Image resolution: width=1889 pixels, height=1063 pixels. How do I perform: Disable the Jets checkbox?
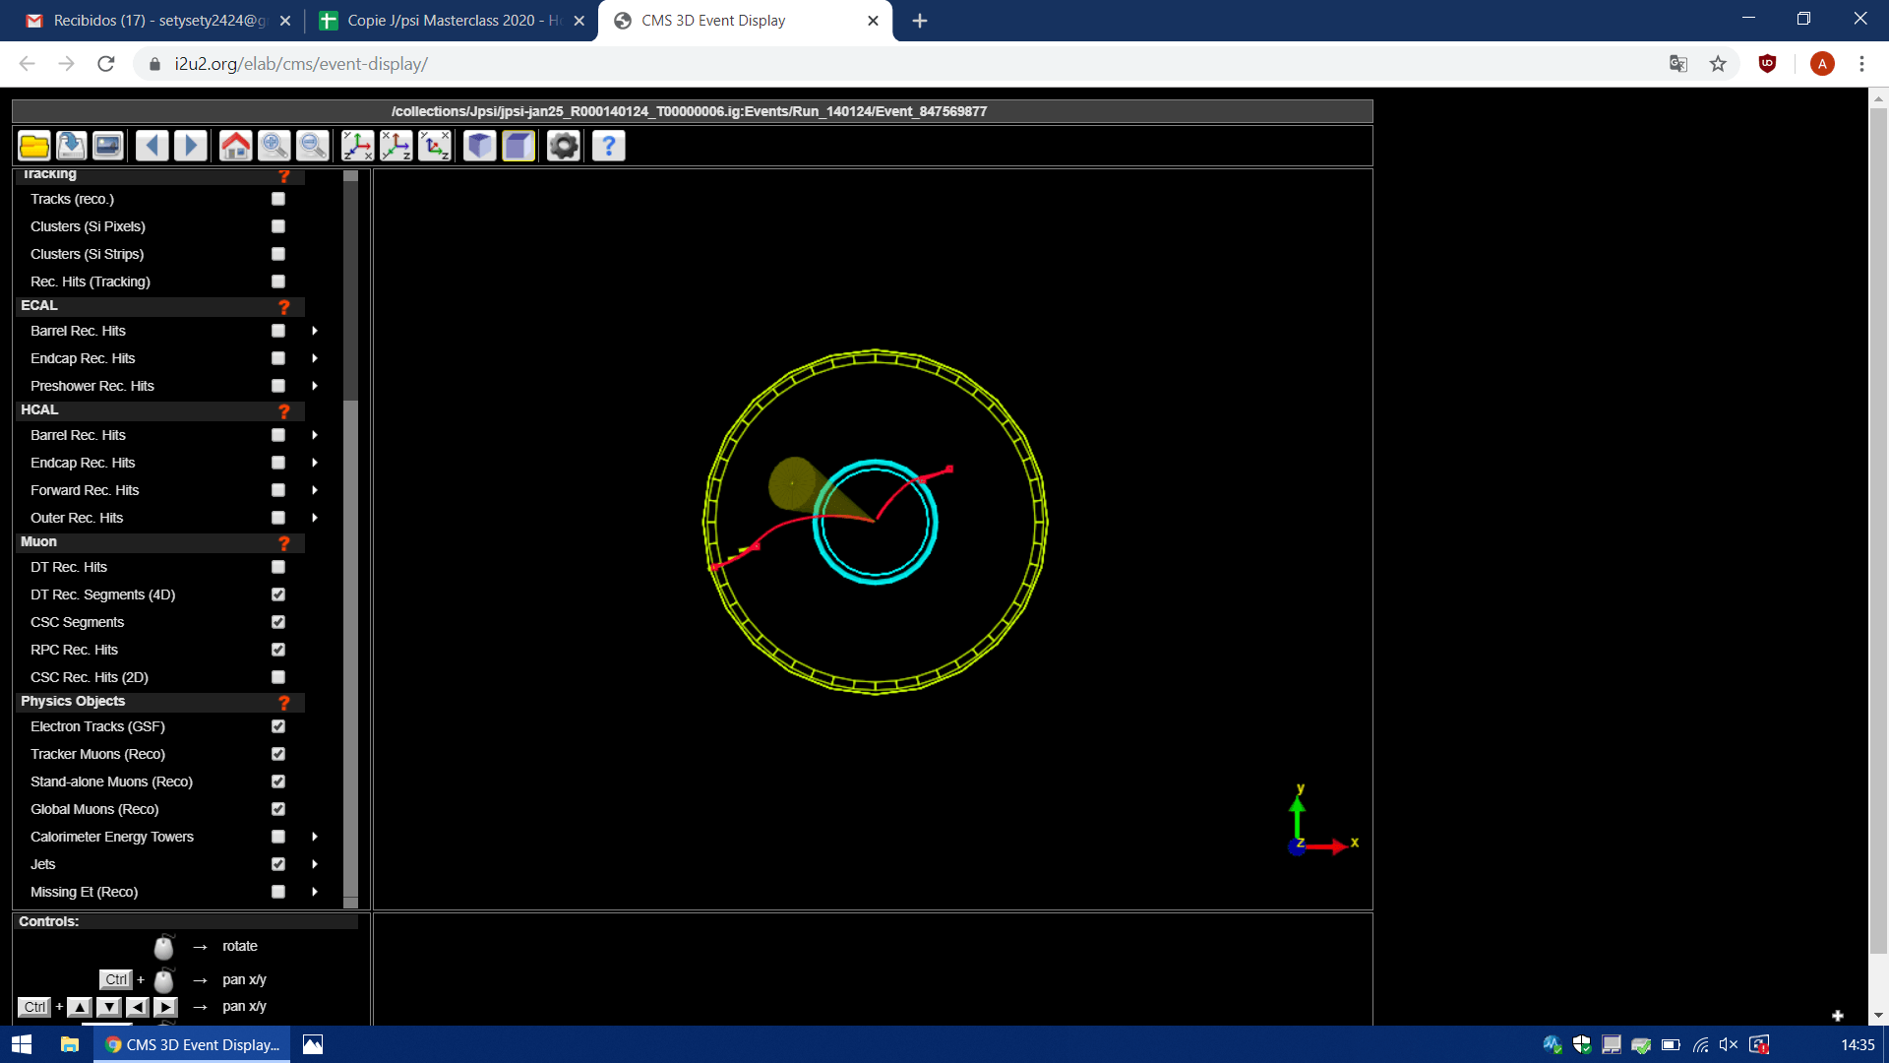pos(278,864)
